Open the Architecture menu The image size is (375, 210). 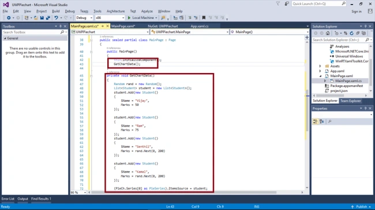[x=115, y=11]
